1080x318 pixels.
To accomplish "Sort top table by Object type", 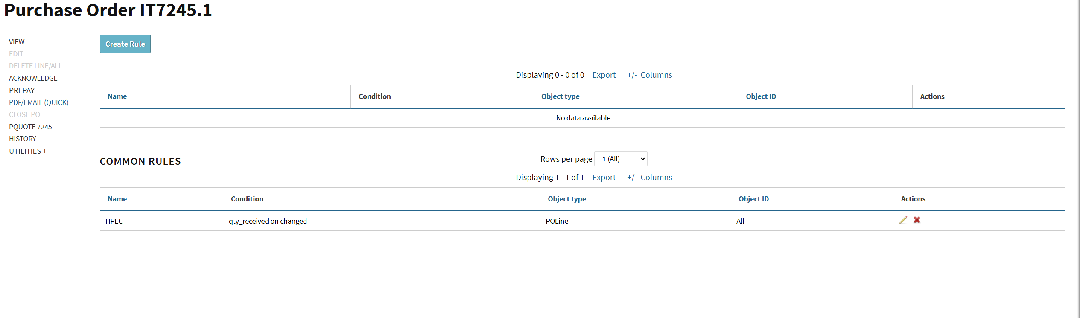I will click(x=560, y=96).
